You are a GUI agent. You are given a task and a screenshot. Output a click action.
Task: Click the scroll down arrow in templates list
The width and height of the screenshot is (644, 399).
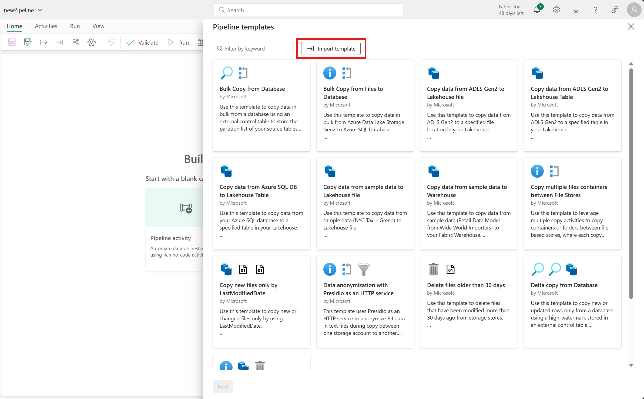point(631,365)
